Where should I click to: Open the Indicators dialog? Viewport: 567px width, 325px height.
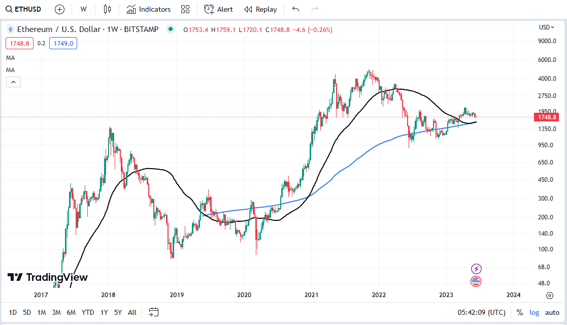tap(149, 10)
